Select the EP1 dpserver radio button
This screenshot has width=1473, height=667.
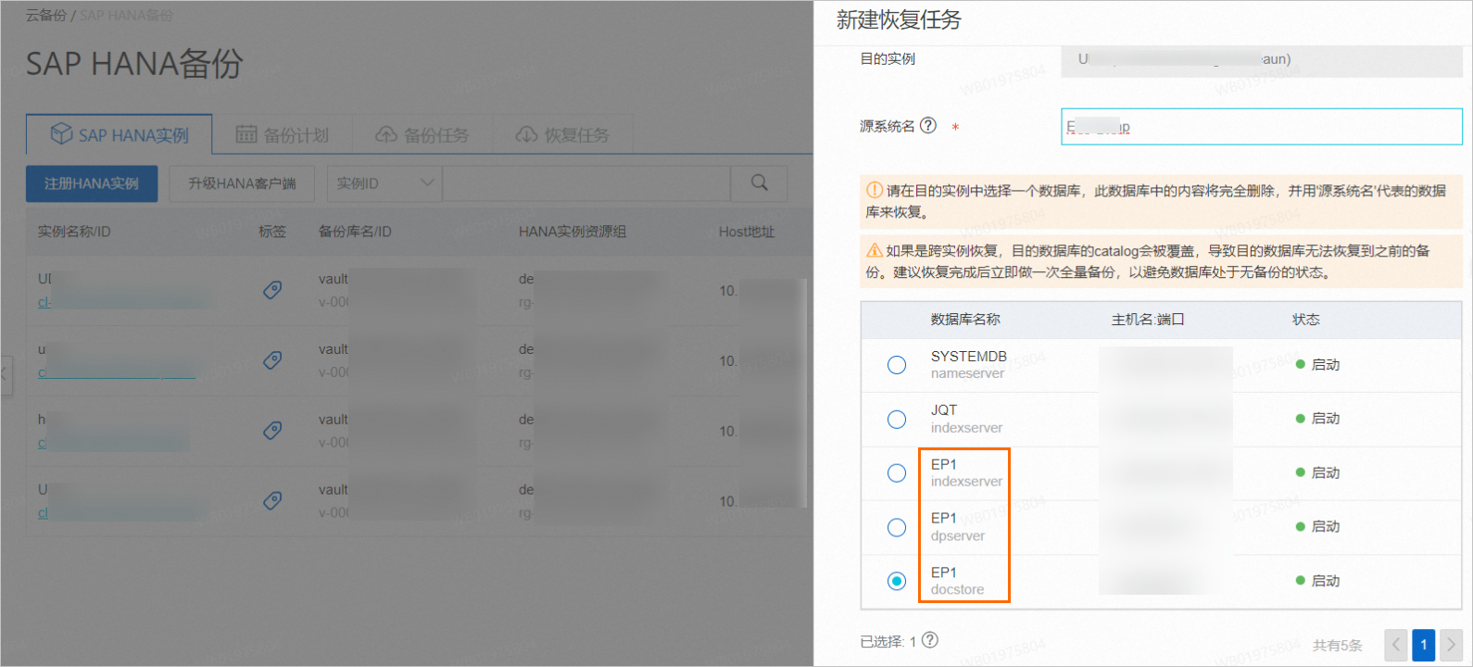click(x=897, y=527)
